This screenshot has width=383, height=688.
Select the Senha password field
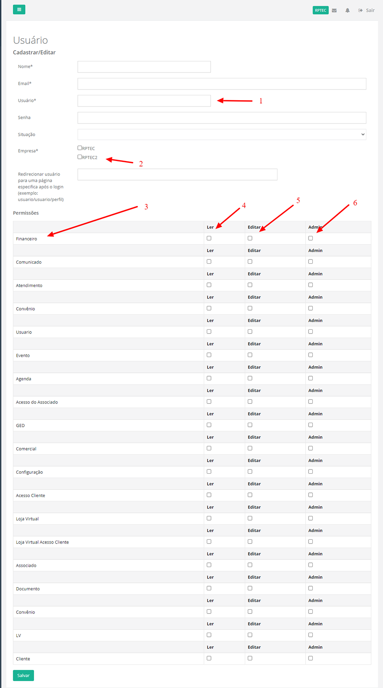coord(222,118)
